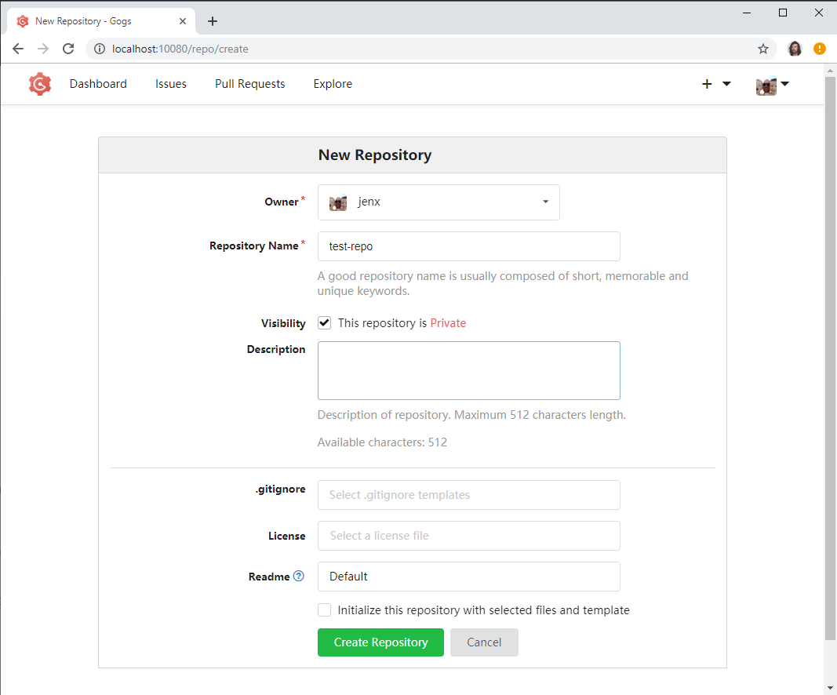This screenshot has height=695, width=837.
Task: Click the orange update alert icon
Action: tap(819, 48)
